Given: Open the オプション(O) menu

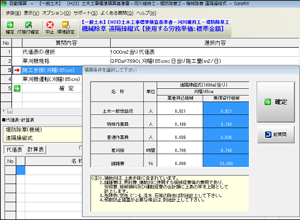Looking at the screenshot, I should [57, 13].
